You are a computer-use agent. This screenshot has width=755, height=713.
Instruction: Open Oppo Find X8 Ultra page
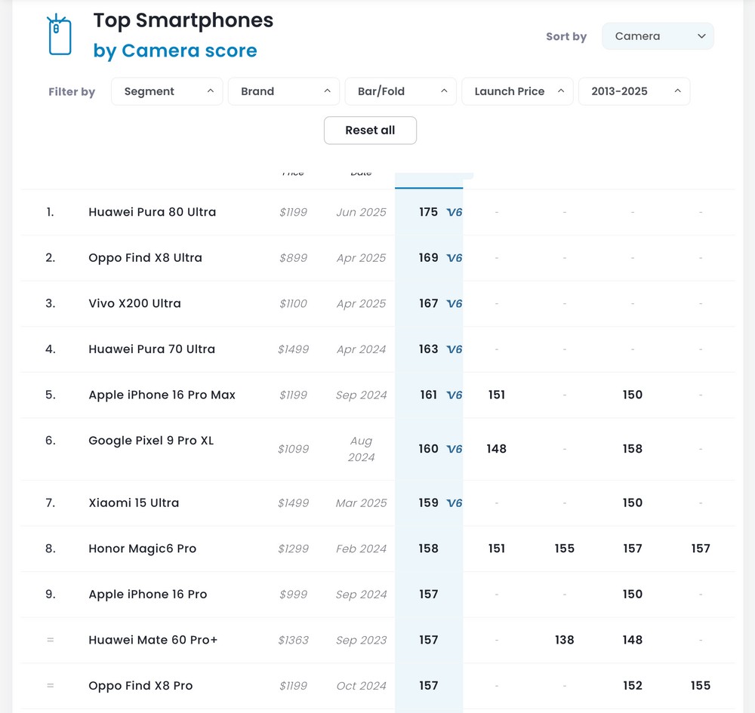146,258
